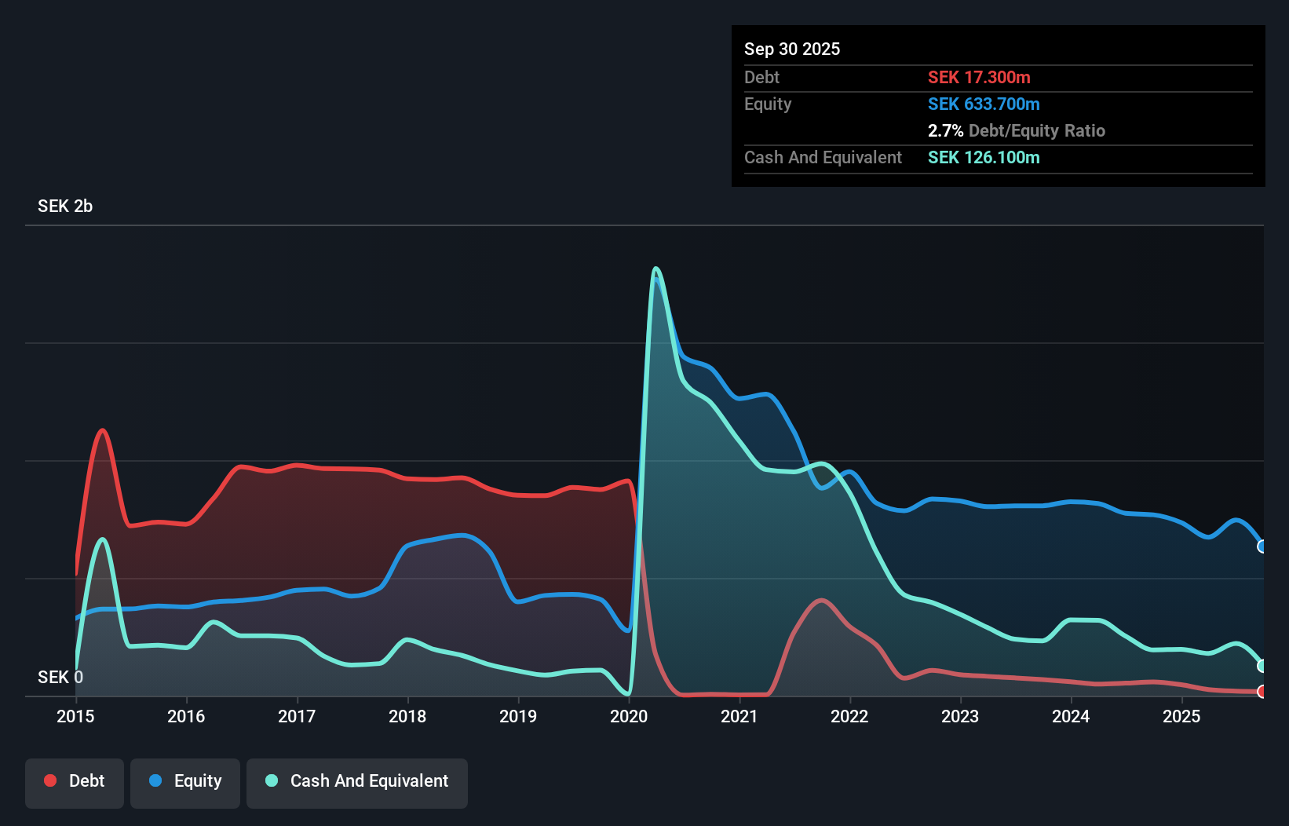Toggle the Equity legend button
The width and height of the screenshot is (1289, 826).
coord(185,783)
